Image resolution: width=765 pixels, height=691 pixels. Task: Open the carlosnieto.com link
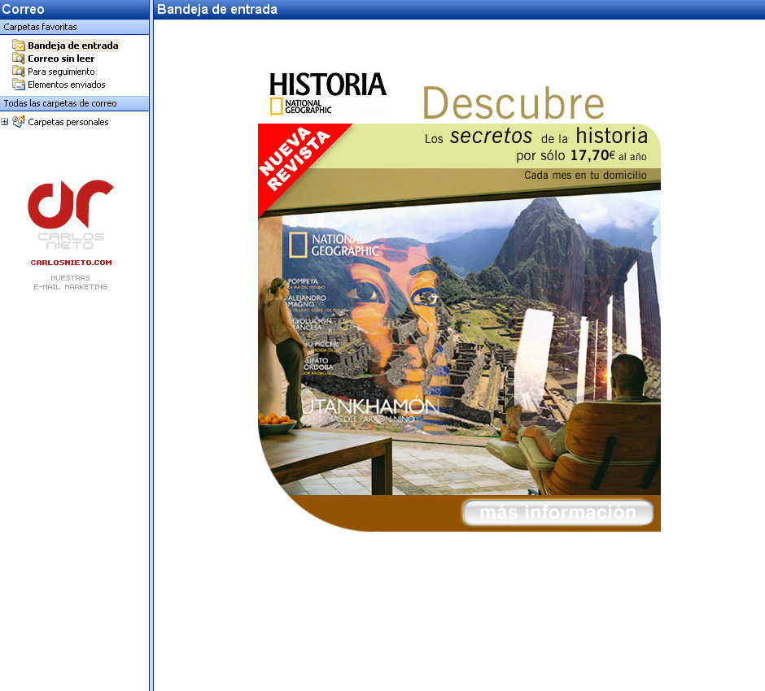tap(72, 262)
